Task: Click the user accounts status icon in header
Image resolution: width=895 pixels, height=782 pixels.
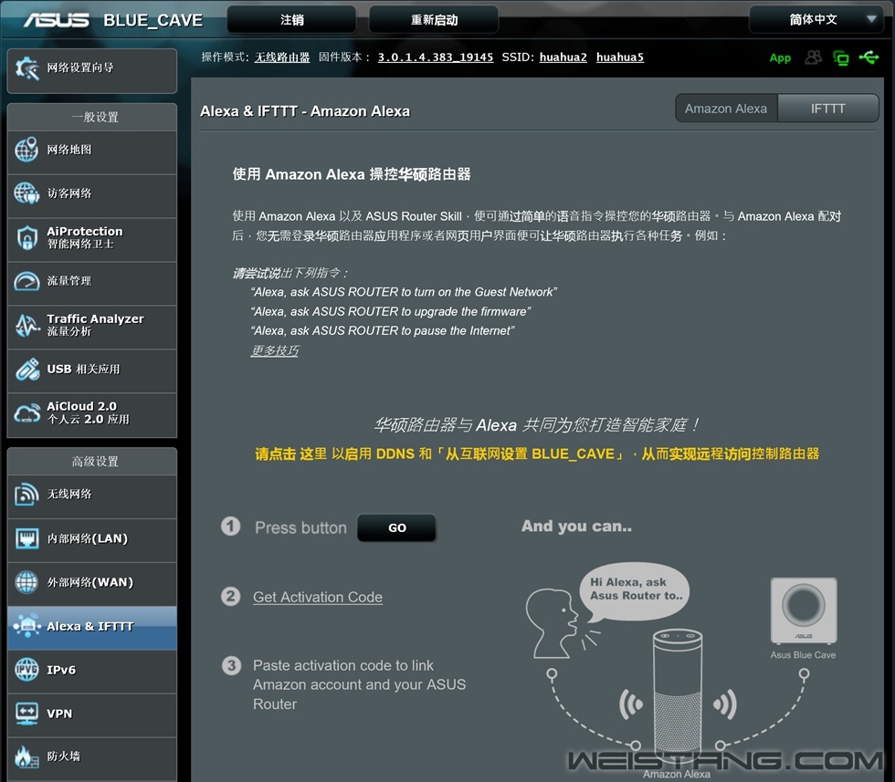Action: point(813,57)
